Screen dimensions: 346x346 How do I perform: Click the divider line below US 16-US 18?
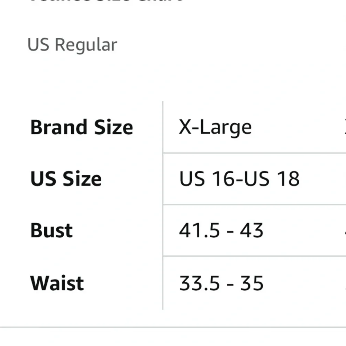tap(254, 204)
